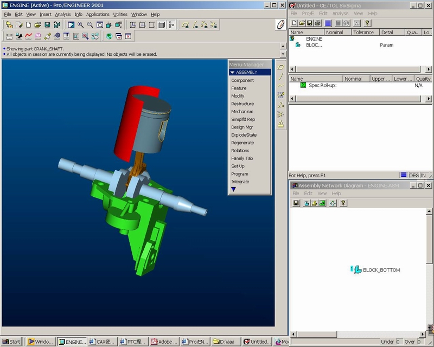Select Component in the ASSEMBLY menu
The height and width of the screenshot is (347, 434).
tap(242, 80)
